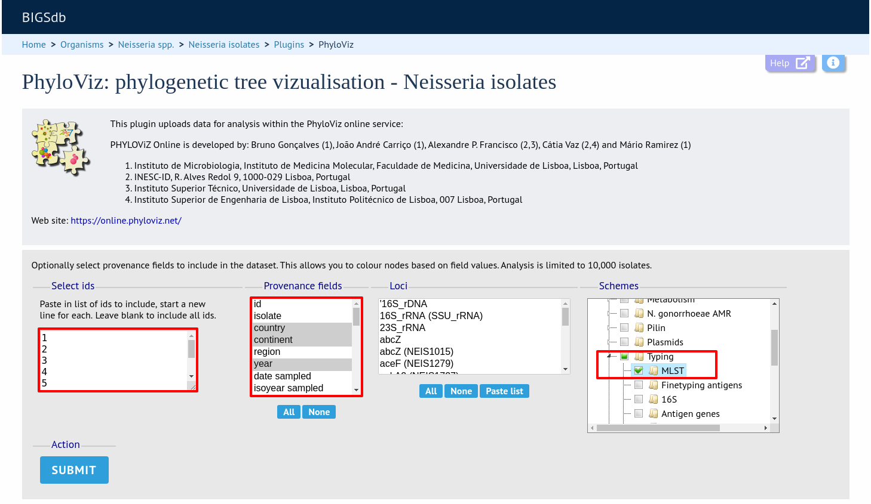Select 'isolate' in Provenance fields

tap(302, 316)
